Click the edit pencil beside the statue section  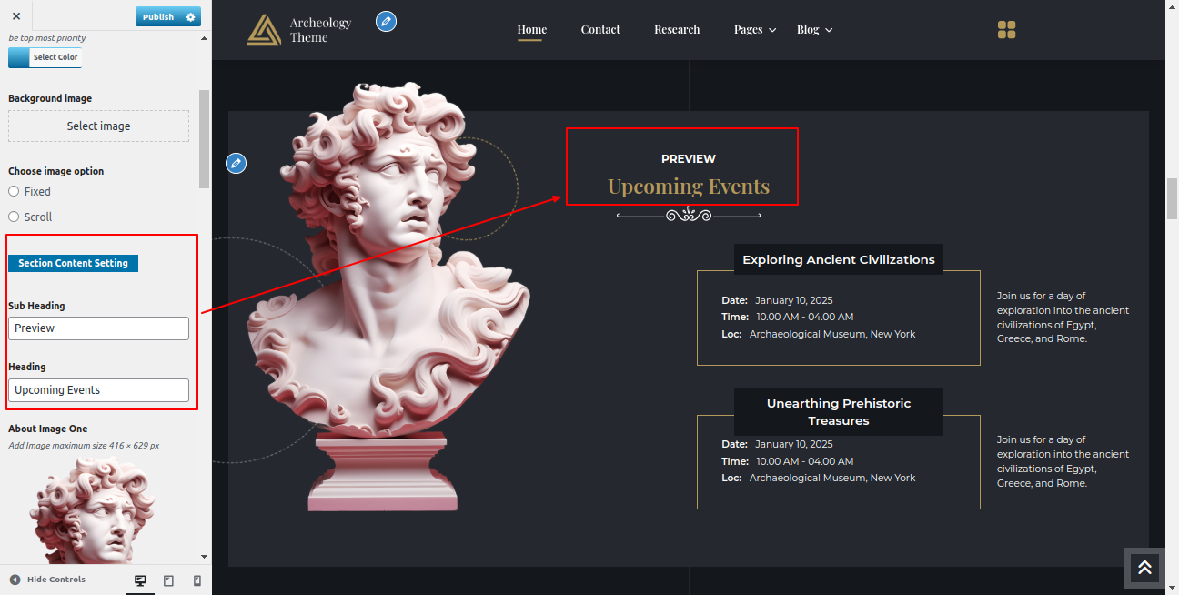tap(237, 164)
